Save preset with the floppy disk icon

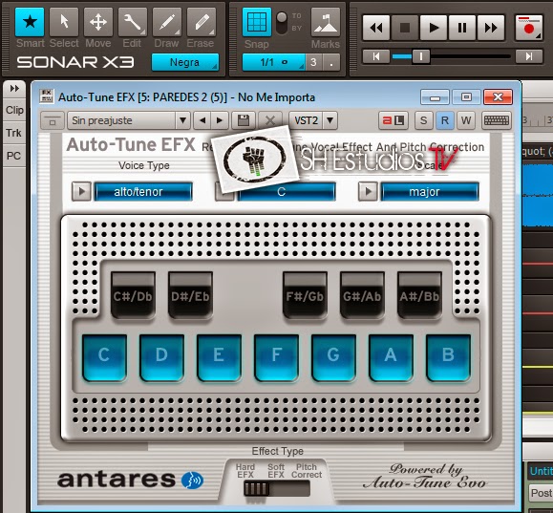click(x=244, y=120)
